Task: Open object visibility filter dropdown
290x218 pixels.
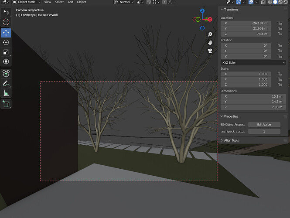Action: [x=230, y=2]
